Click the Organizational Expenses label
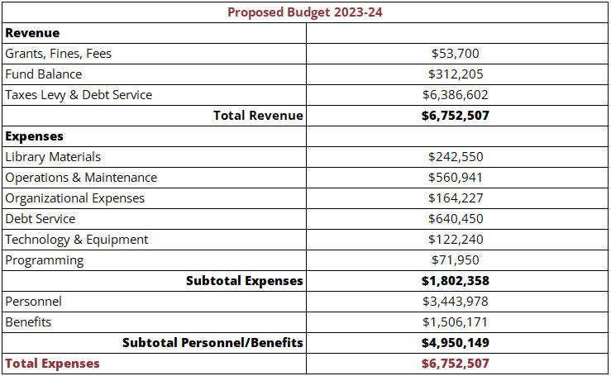This screenshot has width=611, height=376. point(75,198)
